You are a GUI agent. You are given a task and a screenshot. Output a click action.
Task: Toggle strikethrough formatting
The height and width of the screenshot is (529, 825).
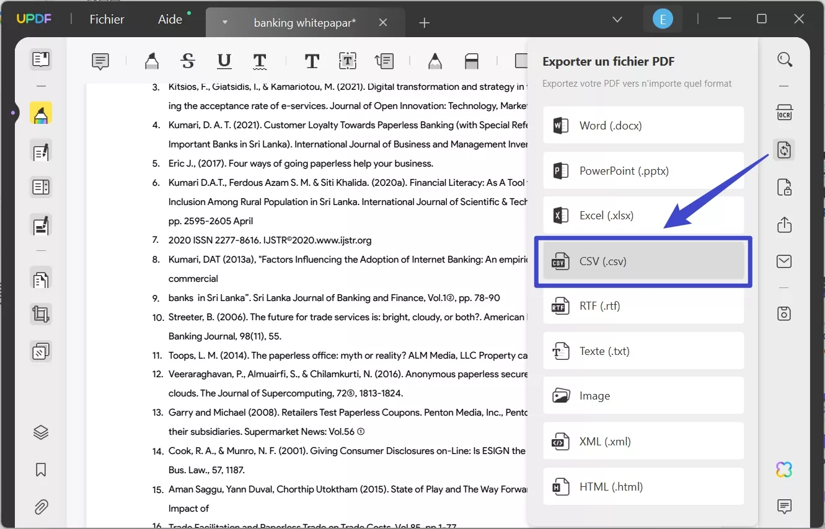(188, 61)
